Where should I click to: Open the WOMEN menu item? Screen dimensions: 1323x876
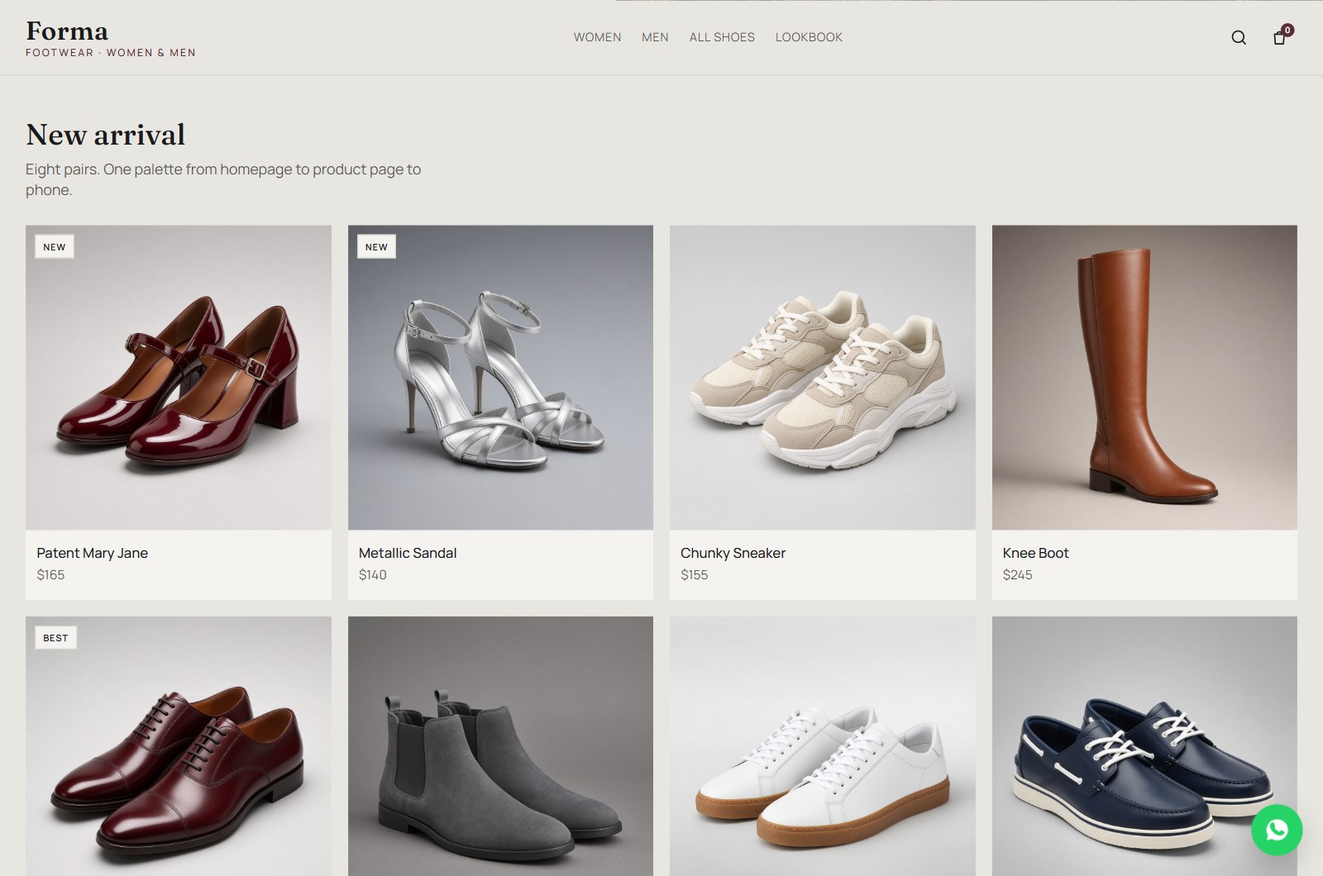597,37
